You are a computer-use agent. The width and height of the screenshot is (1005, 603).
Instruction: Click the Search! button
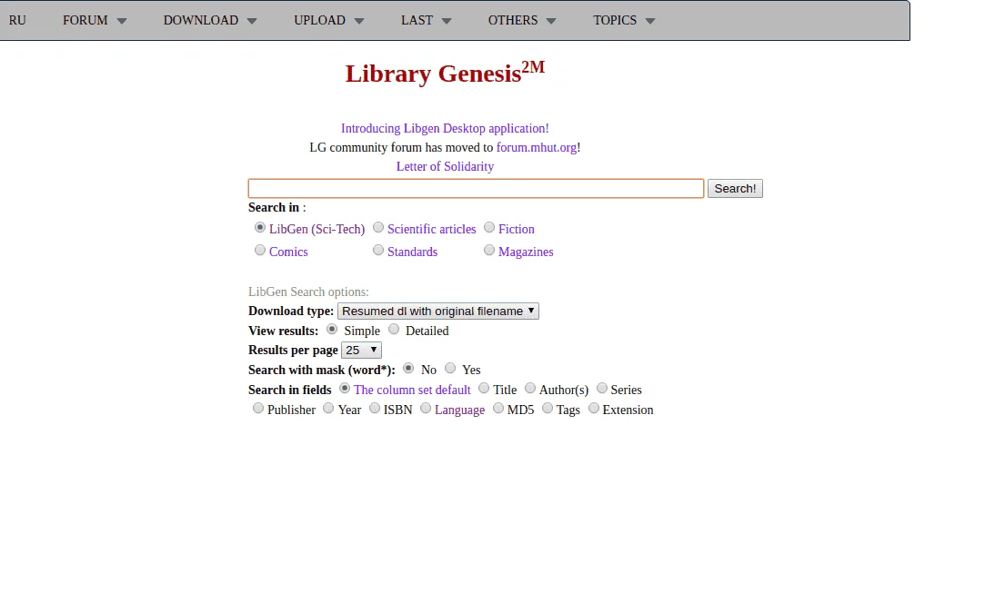tap(735, 188)
